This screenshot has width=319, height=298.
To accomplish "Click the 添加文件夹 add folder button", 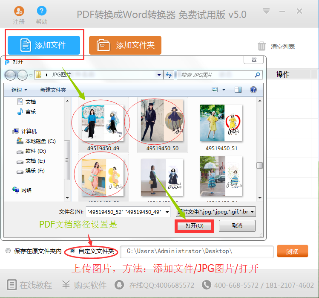I will click(x=125, y=45).
